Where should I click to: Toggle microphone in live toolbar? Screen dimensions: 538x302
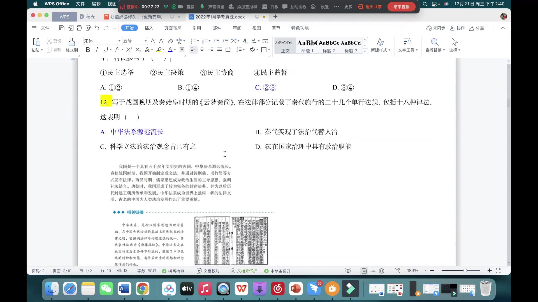pos(202,7)
